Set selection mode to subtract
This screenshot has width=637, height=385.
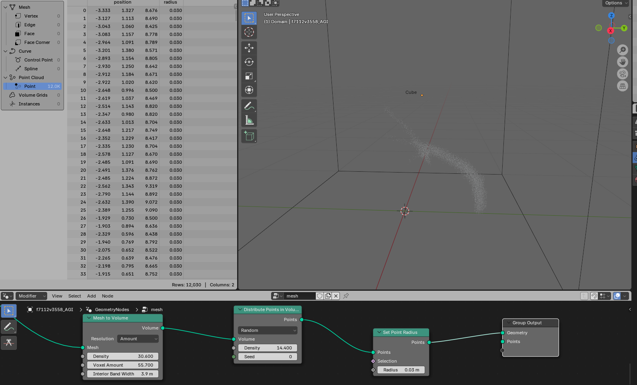coord(260,3)
